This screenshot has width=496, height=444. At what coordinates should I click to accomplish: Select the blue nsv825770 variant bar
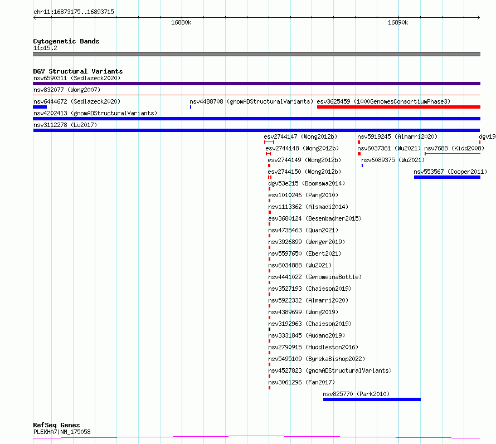372,399
